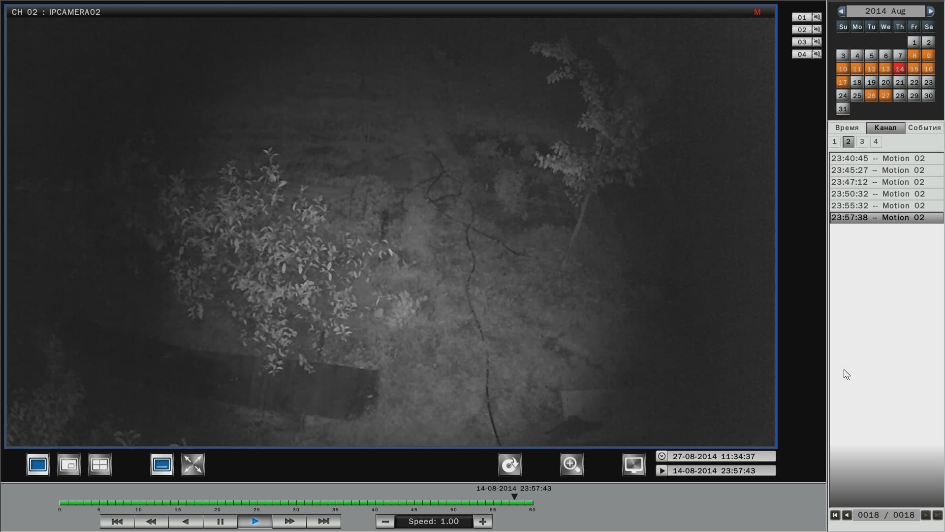Select quad split view layout

[x=100, y=465]
